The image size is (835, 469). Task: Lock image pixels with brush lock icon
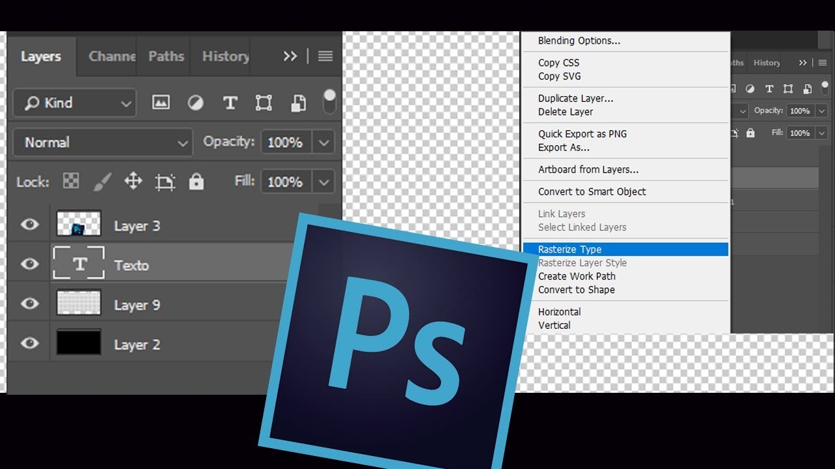[102, 182]
